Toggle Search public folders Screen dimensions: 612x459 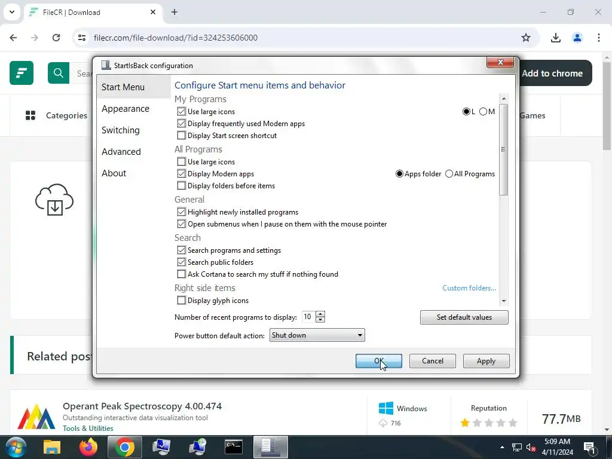click(x=181, y=262)
